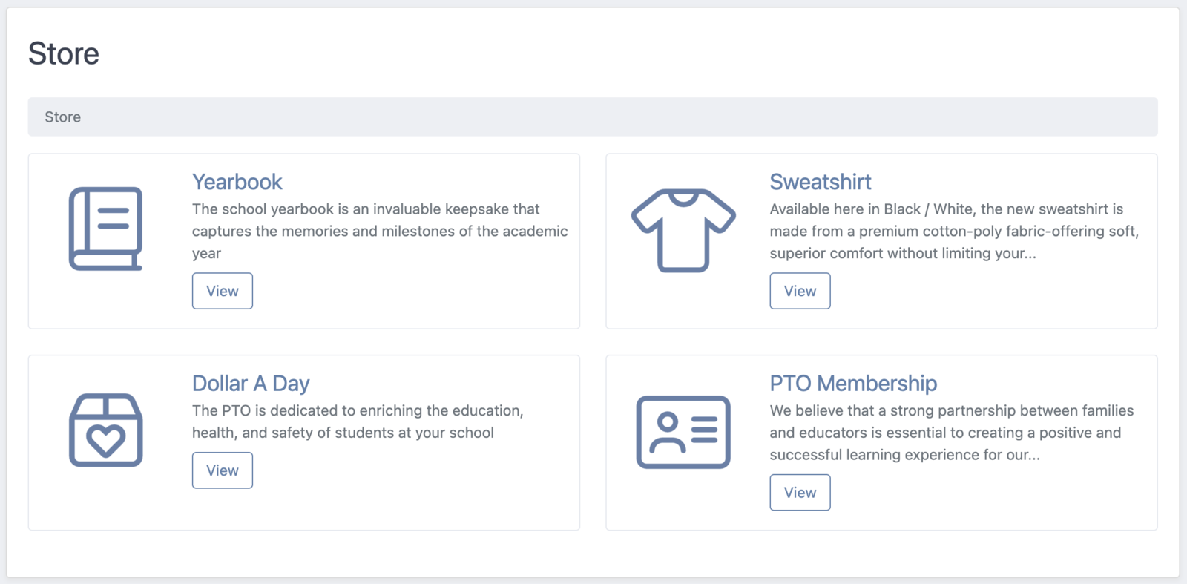Image resolution: width=1187 pixels, height=584 pixels.
Task: Open the Yearbook product title link
Action: tap(237, 182)
